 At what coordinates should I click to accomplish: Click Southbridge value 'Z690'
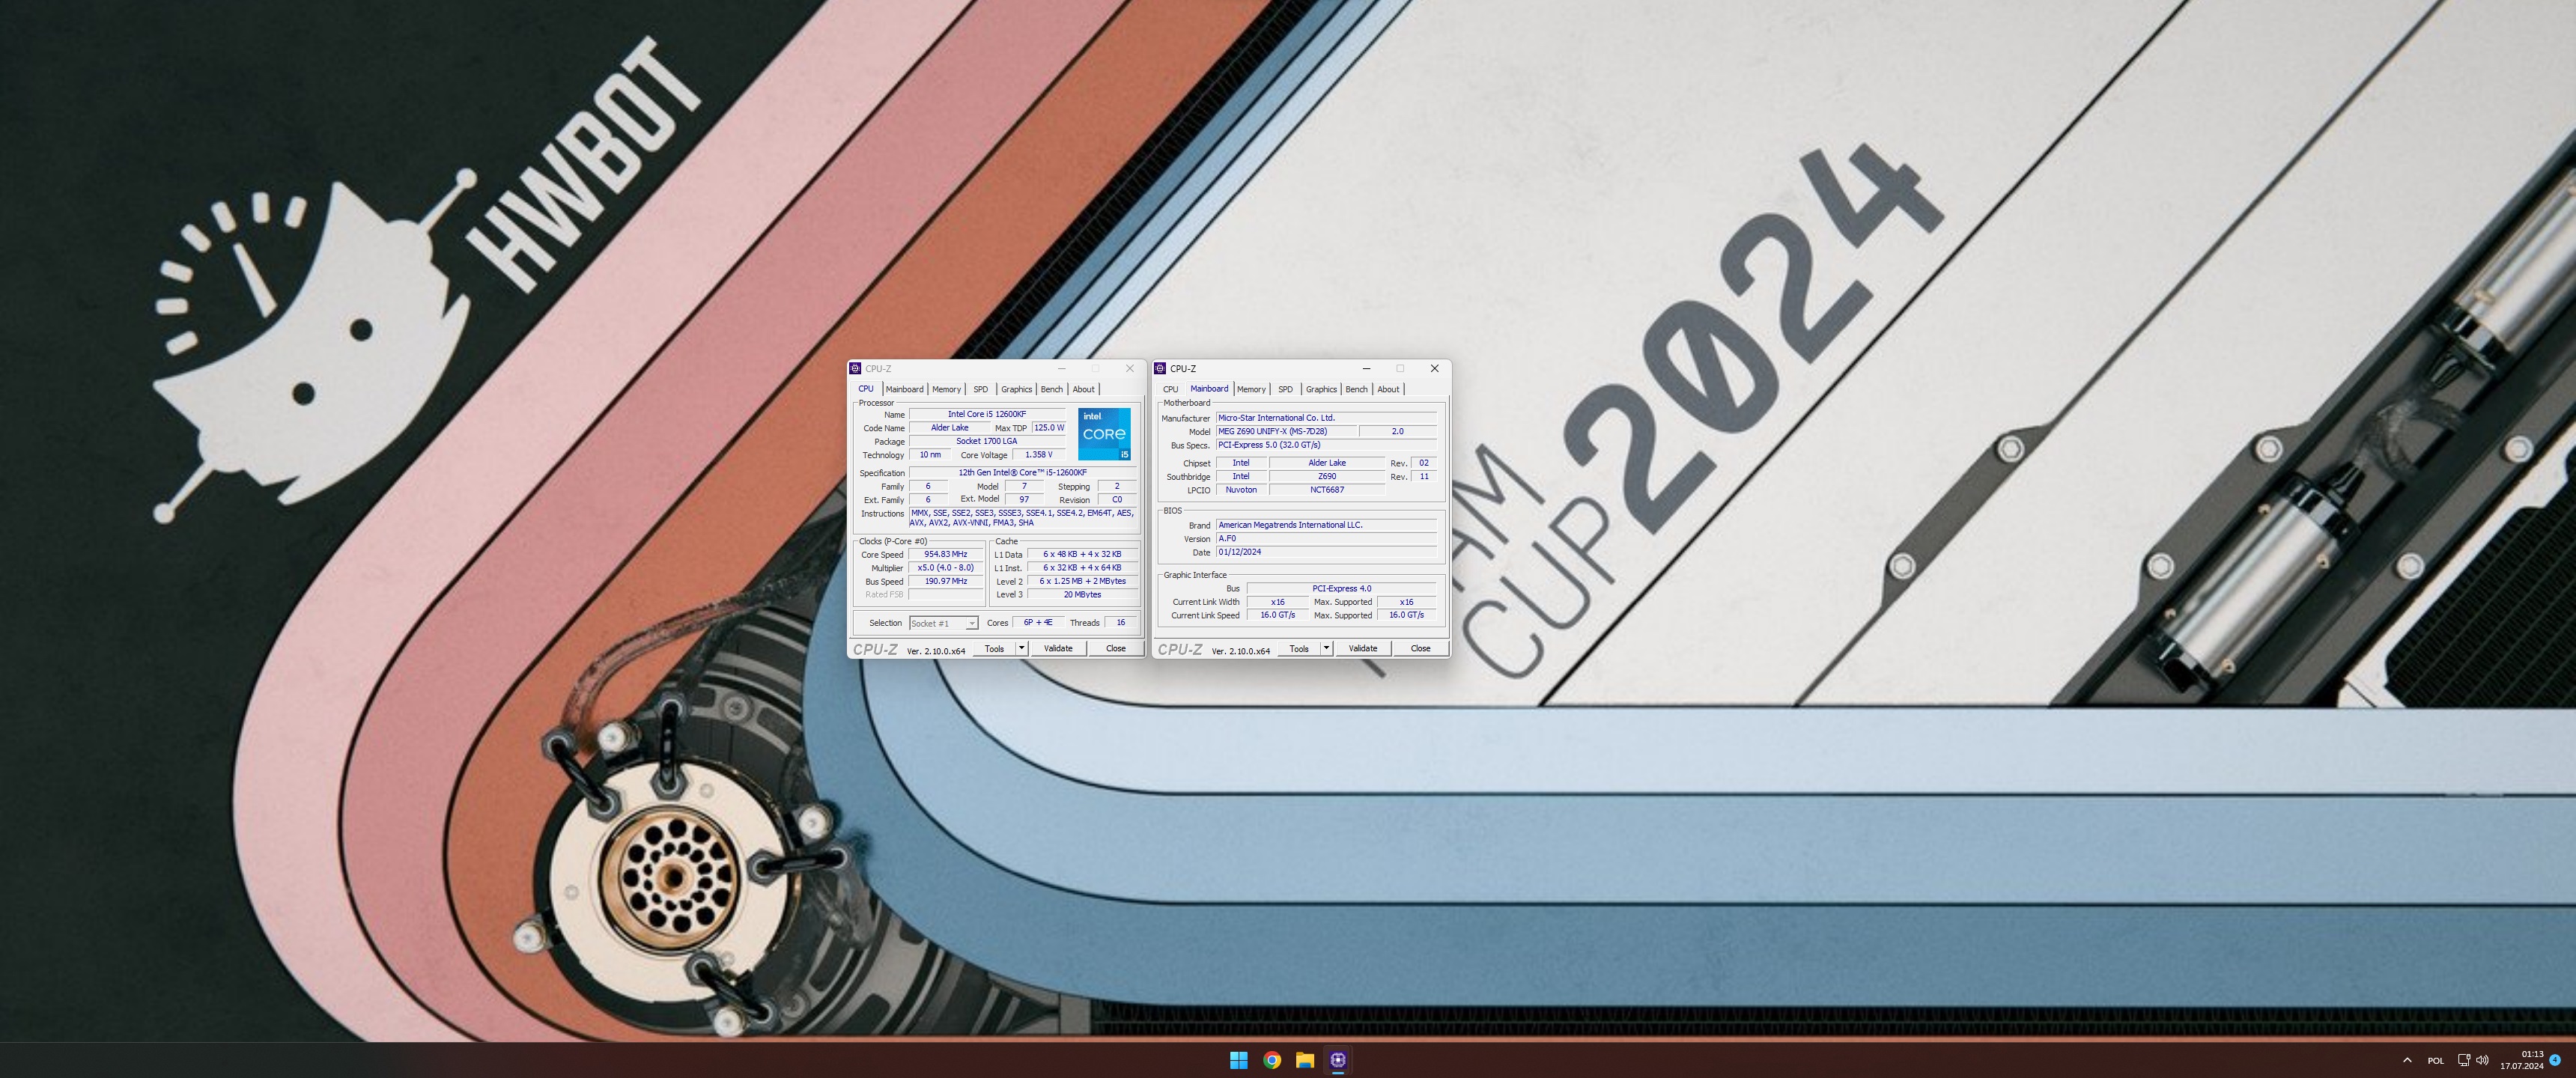(1327, 477)
